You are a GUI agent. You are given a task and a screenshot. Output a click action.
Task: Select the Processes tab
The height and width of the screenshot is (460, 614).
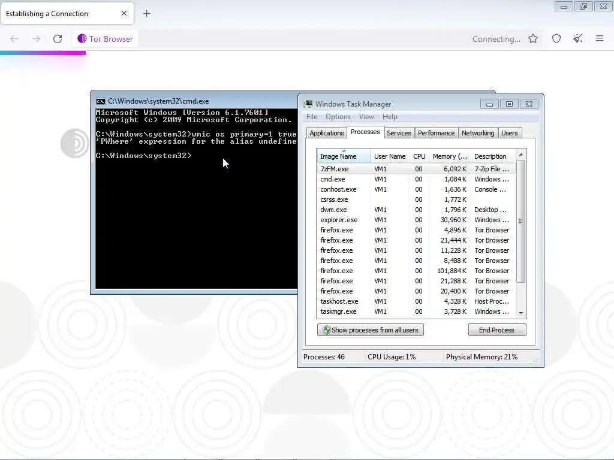pos(365,132)
